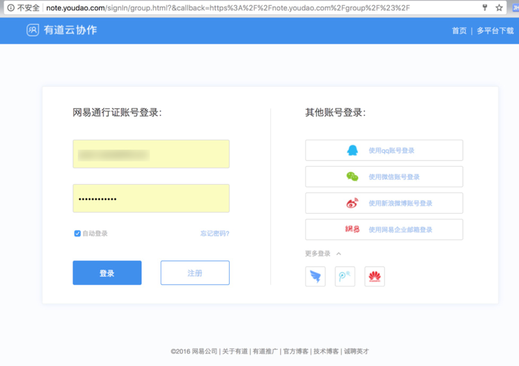Click the 有道云协作 title text

click(70, 30)
